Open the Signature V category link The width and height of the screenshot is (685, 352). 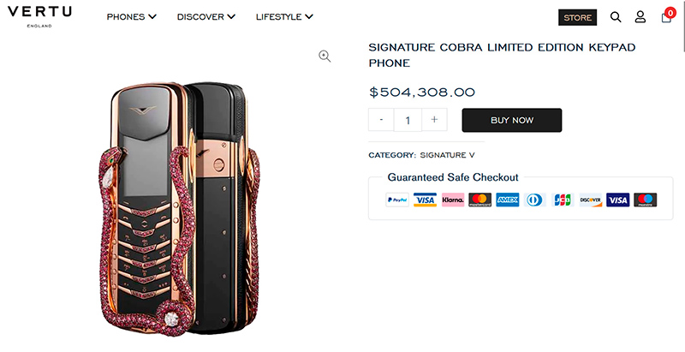447,155
